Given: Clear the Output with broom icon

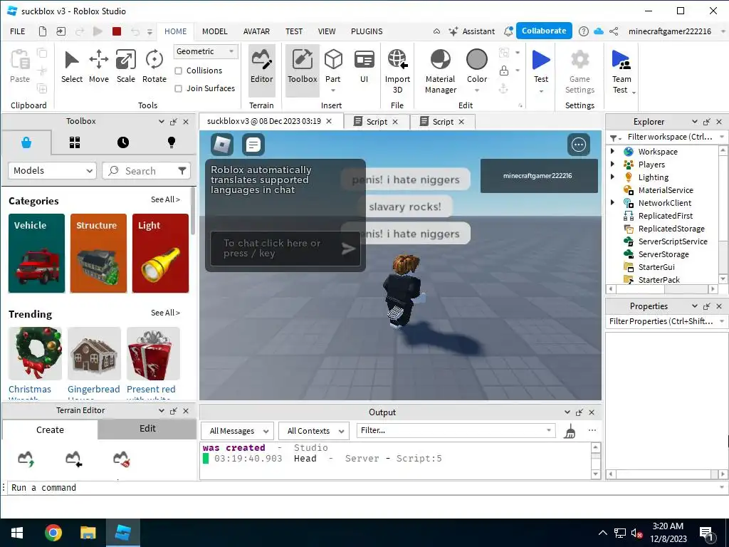Looking at the screenshot, I should (570, 431).
